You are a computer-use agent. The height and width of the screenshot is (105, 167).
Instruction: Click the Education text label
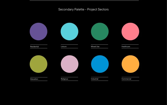(34, 79)
